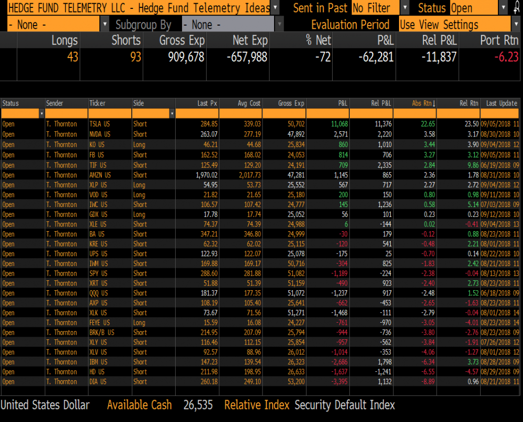Select the 'TIF US' ticker row
Screen dimensions: 523x422
(260, 165)
